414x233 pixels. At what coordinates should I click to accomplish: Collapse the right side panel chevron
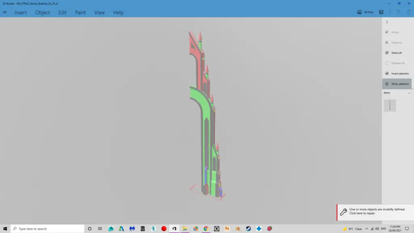click(x=387, y=22)
